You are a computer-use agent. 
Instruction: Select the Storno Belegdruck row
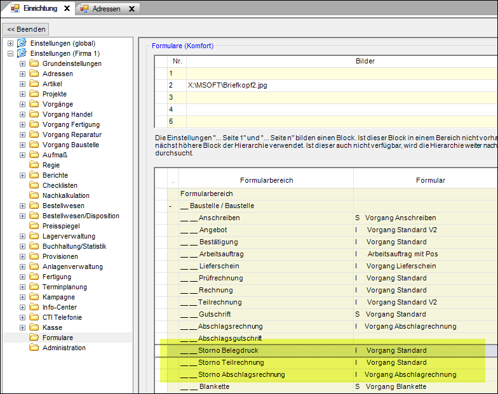(228, 350)
